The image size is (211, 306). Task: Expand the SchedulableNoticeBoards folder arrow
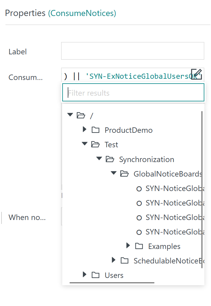[114, 260]
